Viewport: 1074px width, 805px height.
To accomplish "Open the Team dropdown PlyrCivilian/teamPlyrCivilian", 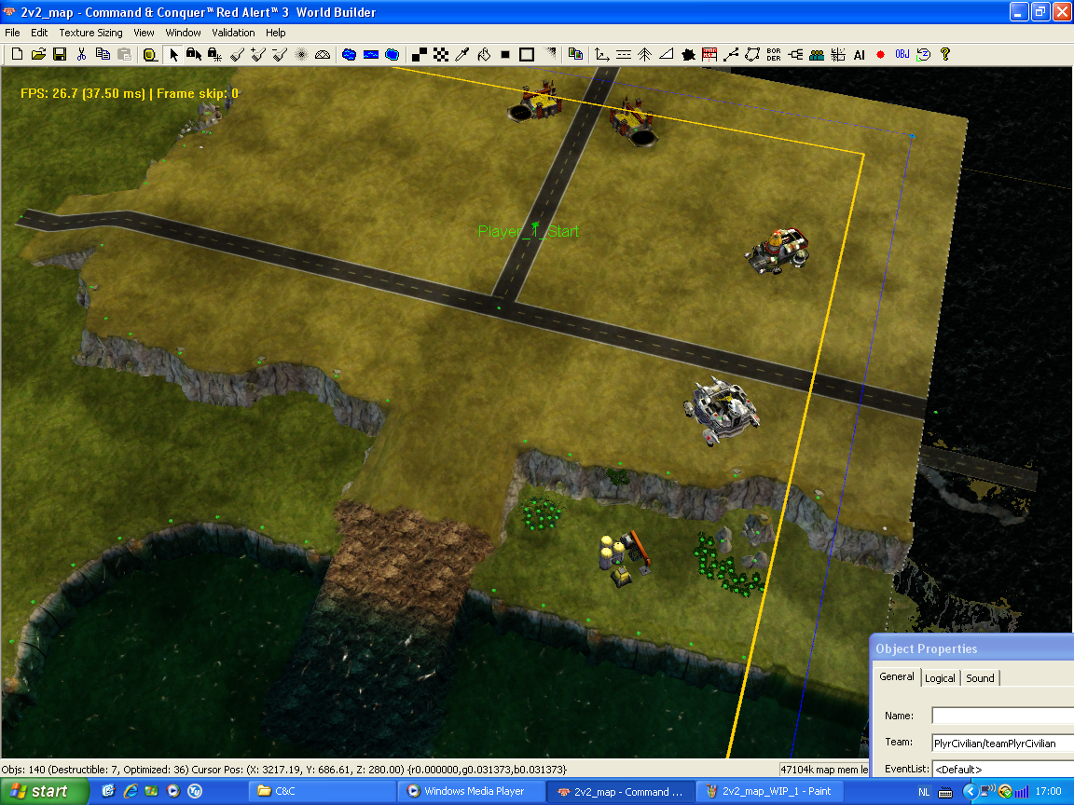I will pyautogui.click(x=1003, y=743).
